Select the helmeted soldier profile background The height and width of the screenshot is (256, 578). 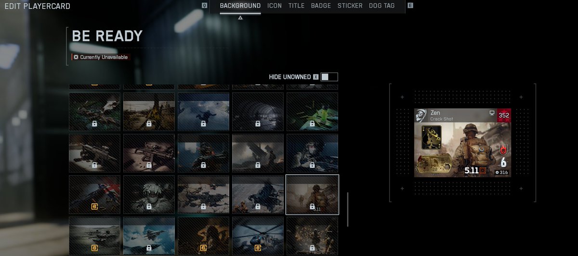[203, 153]
